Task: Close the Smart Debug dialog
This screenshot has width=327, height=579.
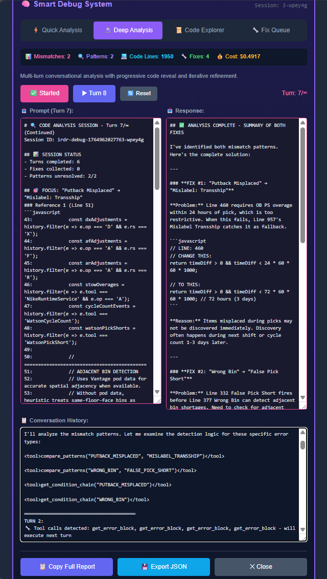Action: (261, 566)
